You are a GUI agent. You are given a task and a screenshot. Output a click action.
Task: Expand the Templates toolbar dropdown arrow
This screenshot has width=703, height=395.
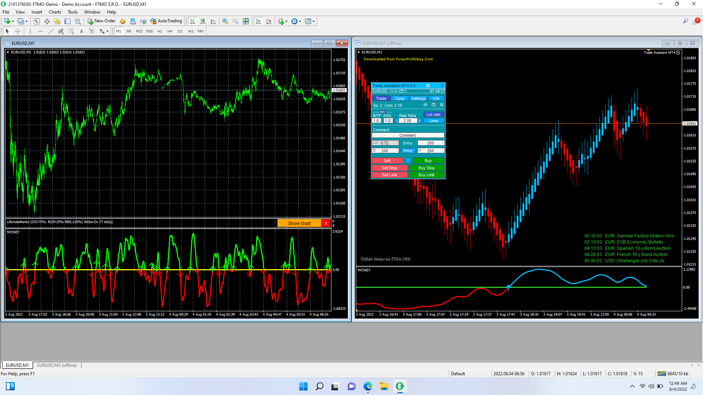tap(314, 21)
